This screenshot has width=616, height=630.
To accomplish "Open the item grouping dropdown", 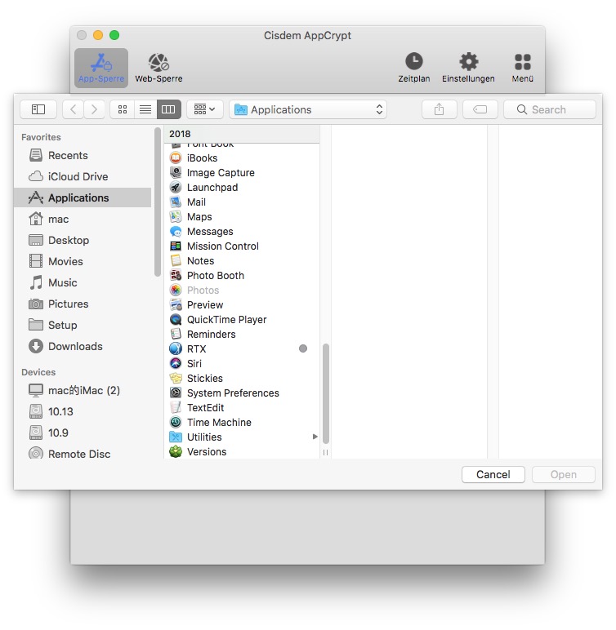I will [205, 109].
